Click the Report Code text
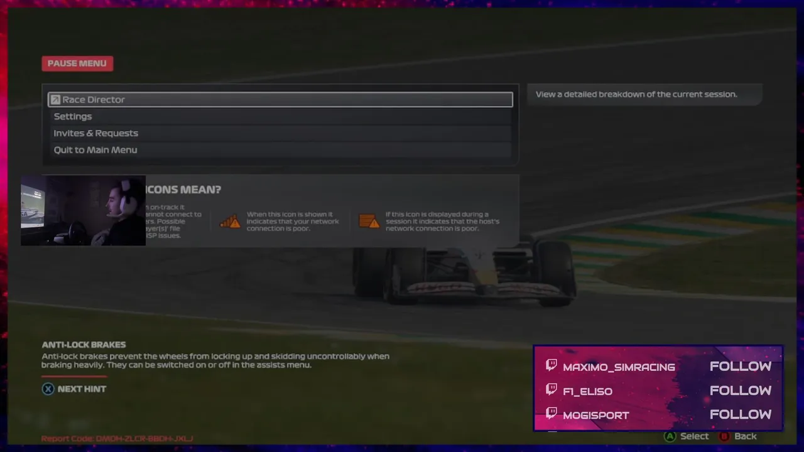The width and height of the screenshot is (804, 452). tap(117, 438)
